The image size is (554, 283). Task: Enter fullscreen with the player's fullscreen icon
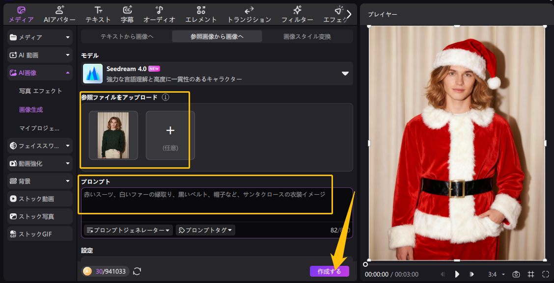(x=546, y=274)
